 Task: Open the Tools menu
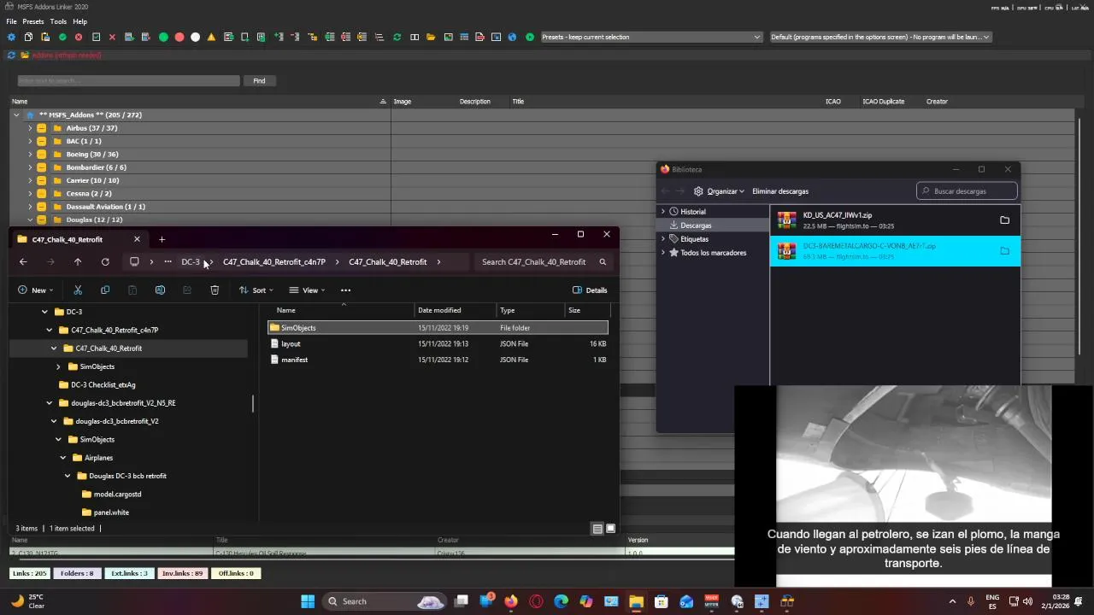(x=58, y=21)
